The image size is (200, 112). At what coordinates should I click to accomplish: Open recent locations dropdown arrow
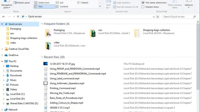tap(14, 16)
